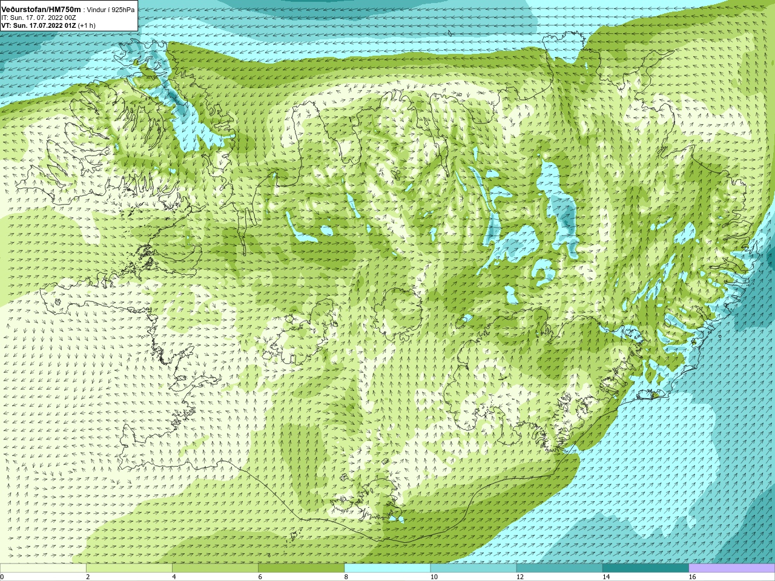Select the 4–6 medium green legend swatch

[x=216, y=568]
